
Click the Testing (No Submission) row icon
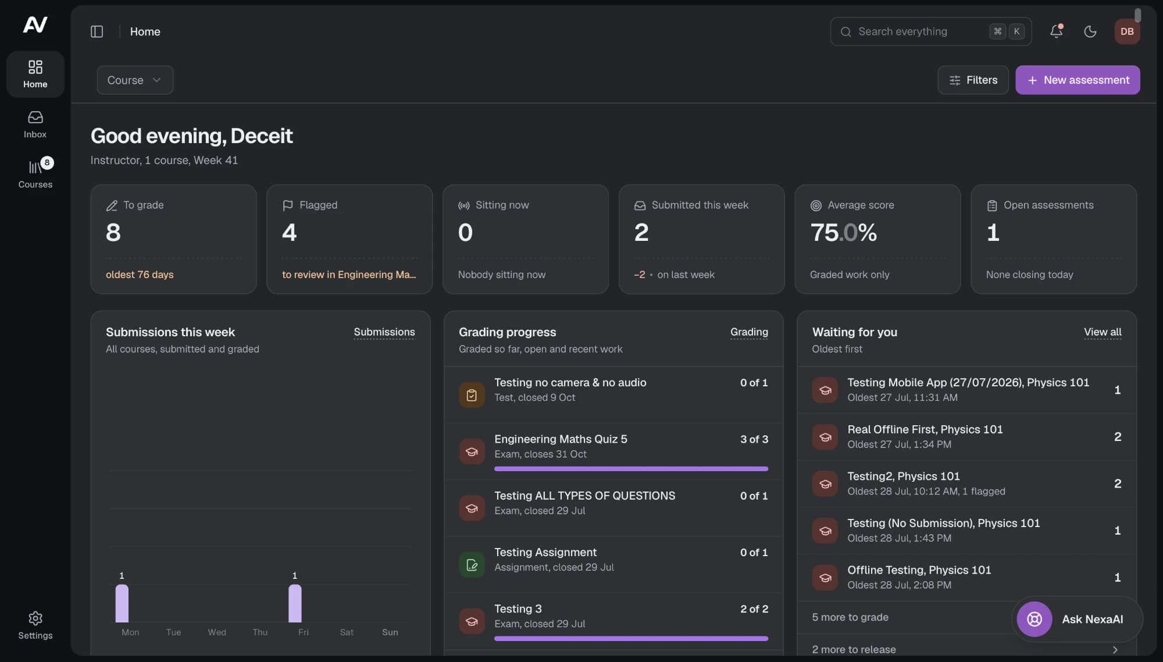825,531
